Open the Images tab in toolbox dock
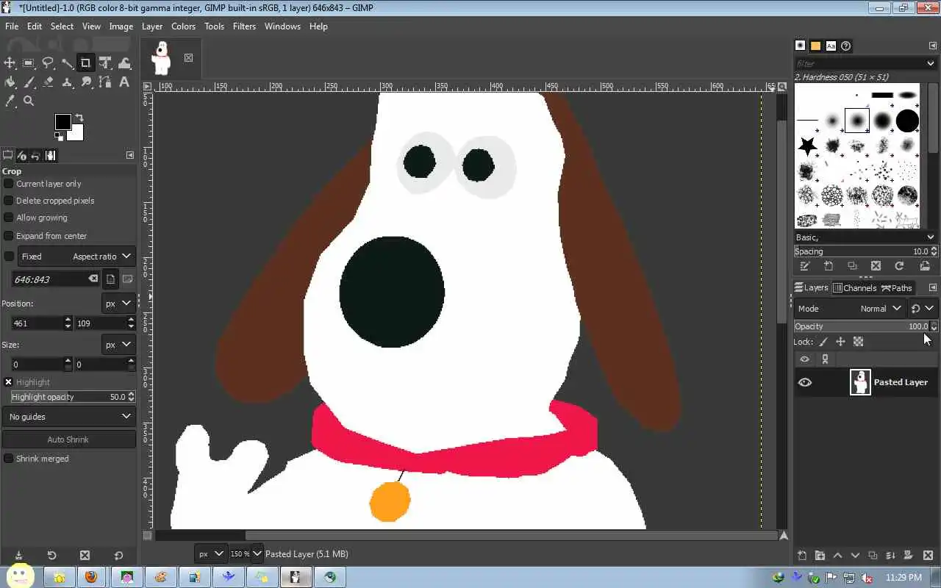Viewport: 941px width, 588px height. [50, 156]
